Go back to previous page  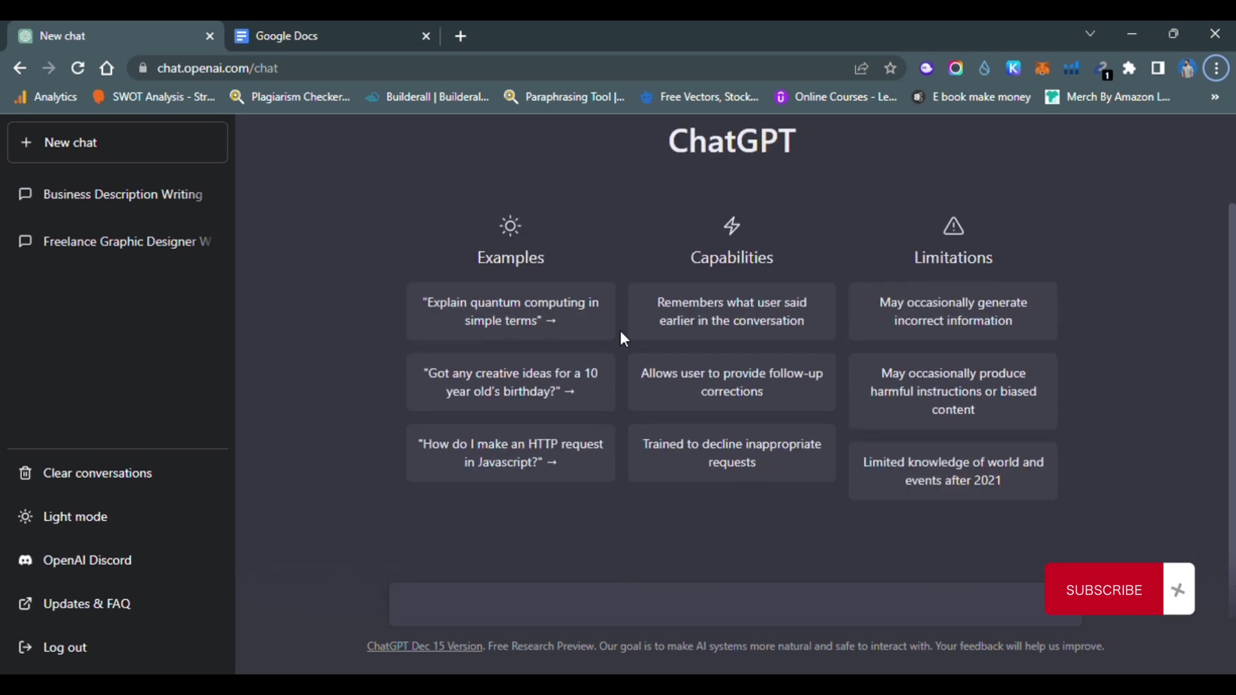20,68
